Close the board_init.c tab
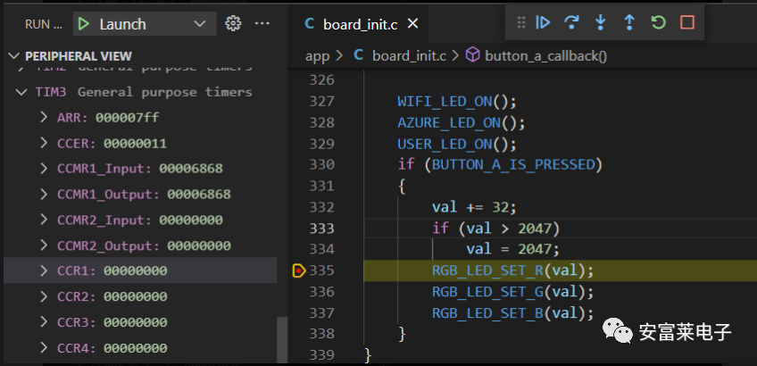757x366 pixels. pos(412,24)
